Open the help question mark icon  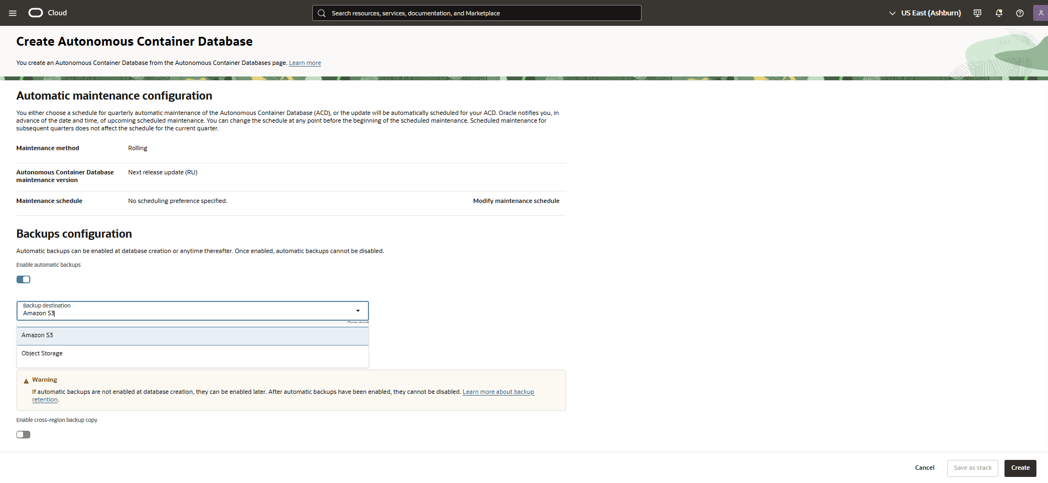click(x=1020, y=13)
